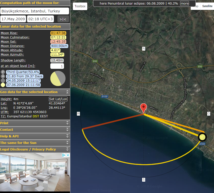Switch the map to Satellite view
214x193 pixels.
[207, 6]
